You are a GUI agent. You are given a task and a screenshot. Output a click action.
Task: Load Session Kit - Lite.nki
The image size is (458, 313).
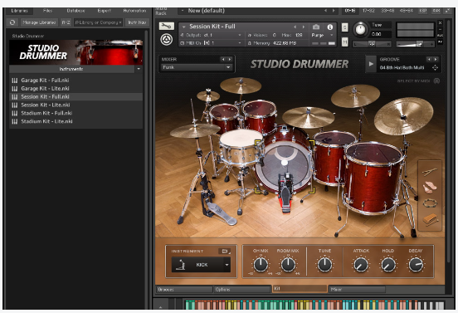pyautogui.click(x=76, y=105)
